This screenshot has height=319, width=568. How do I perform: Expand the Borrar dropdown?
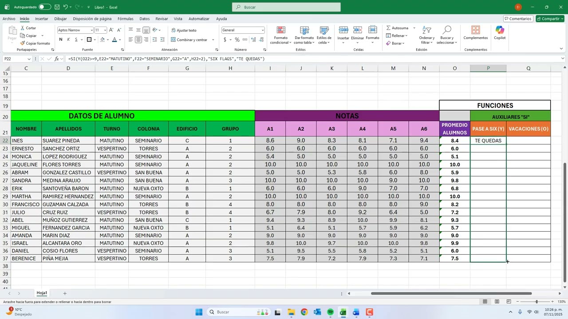pos(403,43)
